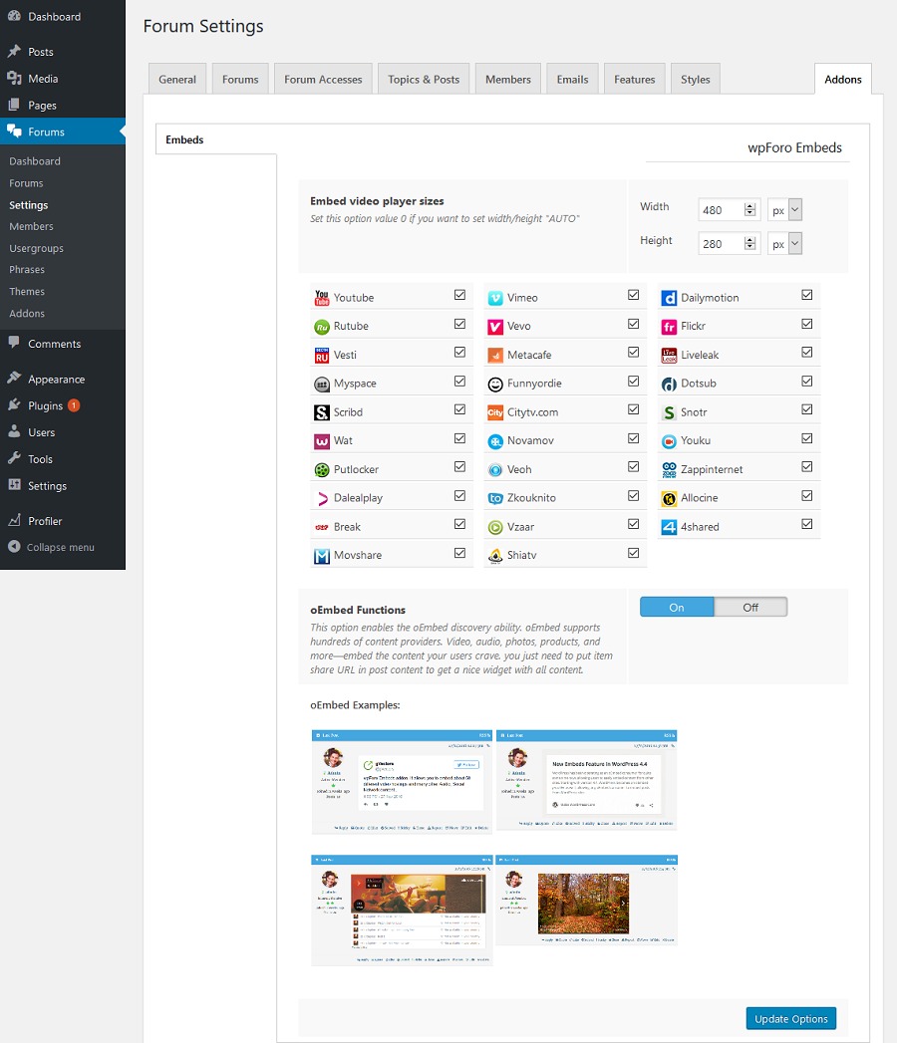This screenshot has width=897, height=1043.
Task: Open the Forum Accesses tab
Action: (323, 80)
